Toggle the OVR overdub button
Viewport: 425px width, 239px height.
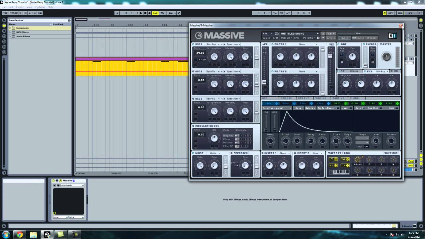point(155,13)
